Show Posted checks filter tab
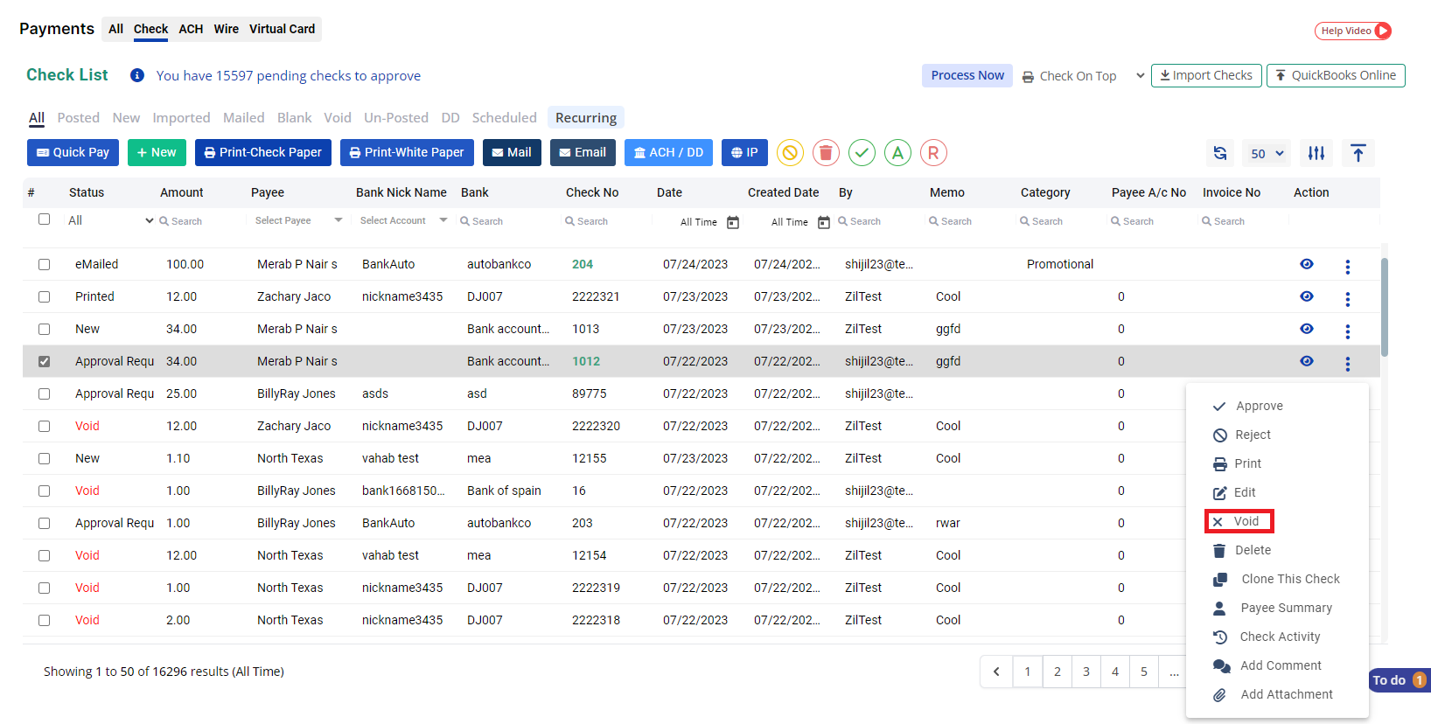Image resolution: width=1431 pixels, height=724 pixels. [x=79, y=117]
